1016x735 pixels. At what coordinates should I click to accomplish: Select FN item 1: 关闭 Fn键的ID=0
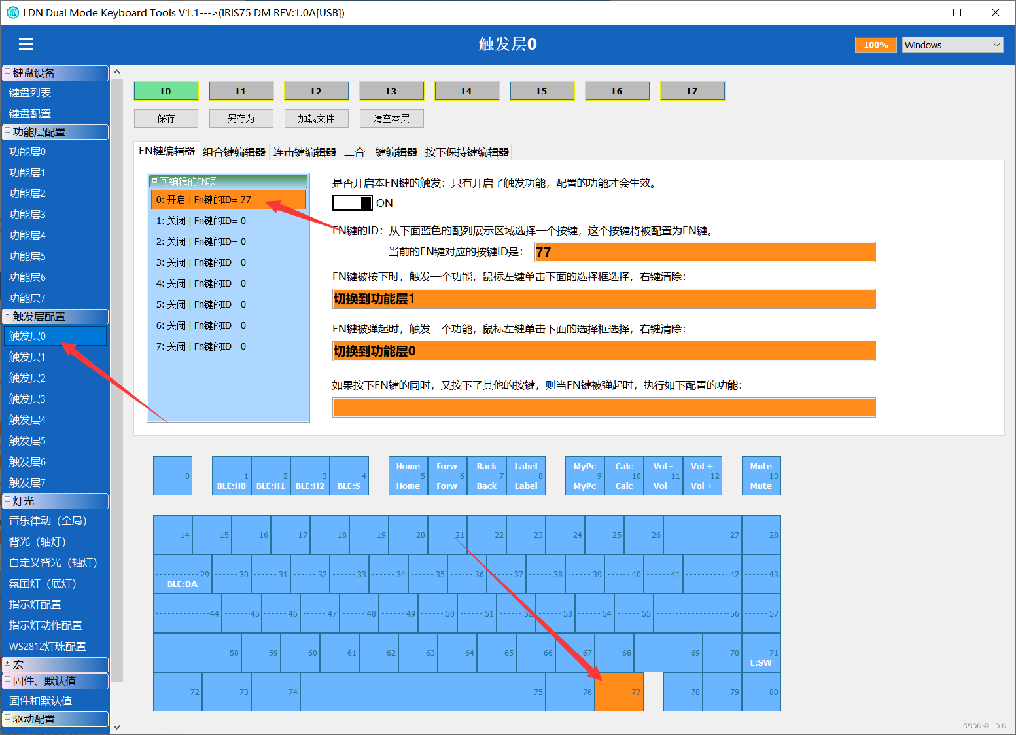pos(228,221)
